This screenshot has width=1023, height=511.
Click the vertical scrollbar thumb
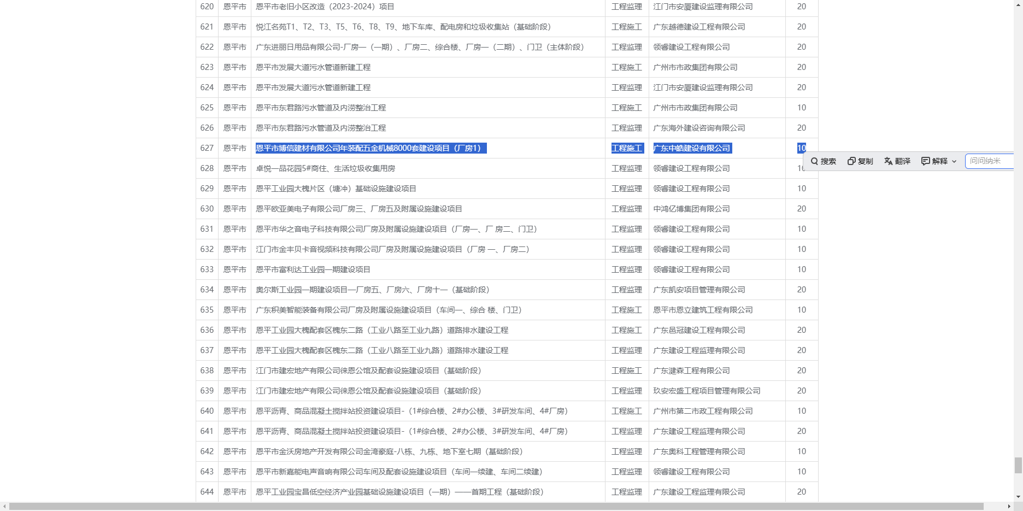[1018, 465]
